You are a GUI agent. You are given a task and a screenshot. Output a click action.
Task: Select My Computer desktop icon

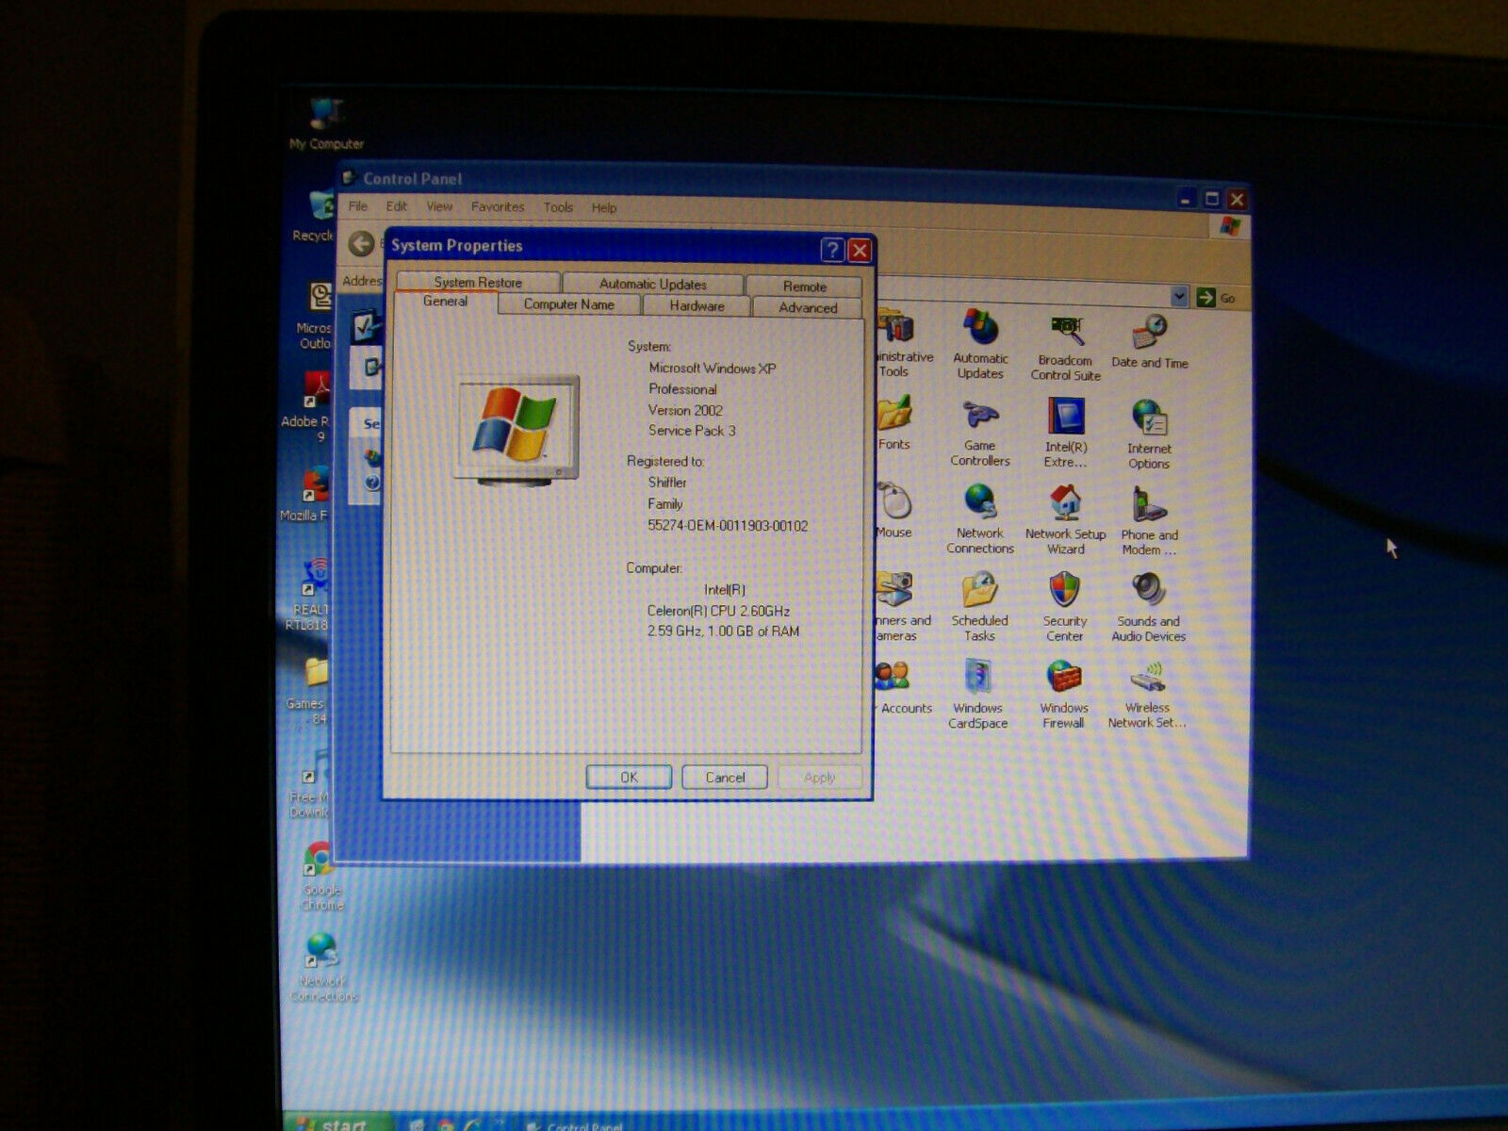(326, 123)
